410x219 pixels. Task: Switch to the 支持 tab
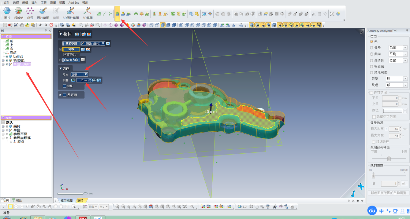tap(80, 201)
